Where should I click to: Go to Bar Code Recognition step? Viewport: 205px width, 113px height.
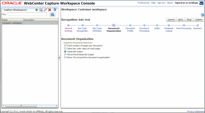[x=82, y=30]
